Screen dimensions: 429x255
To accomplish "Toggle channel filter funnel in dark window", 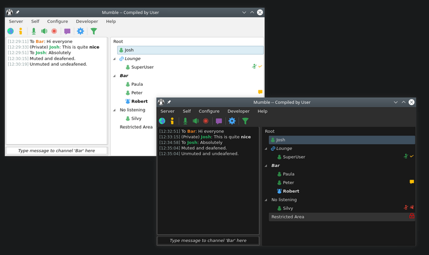I will coord(246,121).
